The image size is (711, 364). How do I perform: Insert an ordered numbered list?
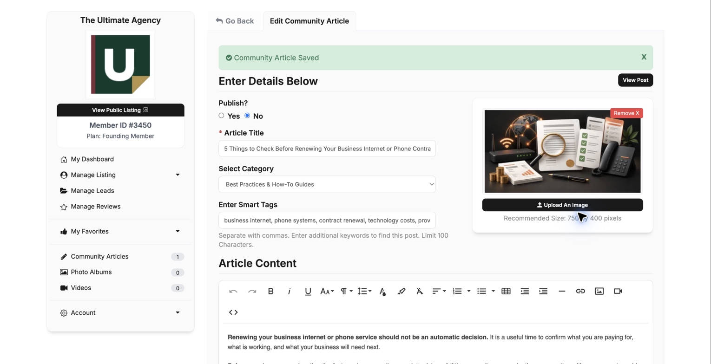458,291
